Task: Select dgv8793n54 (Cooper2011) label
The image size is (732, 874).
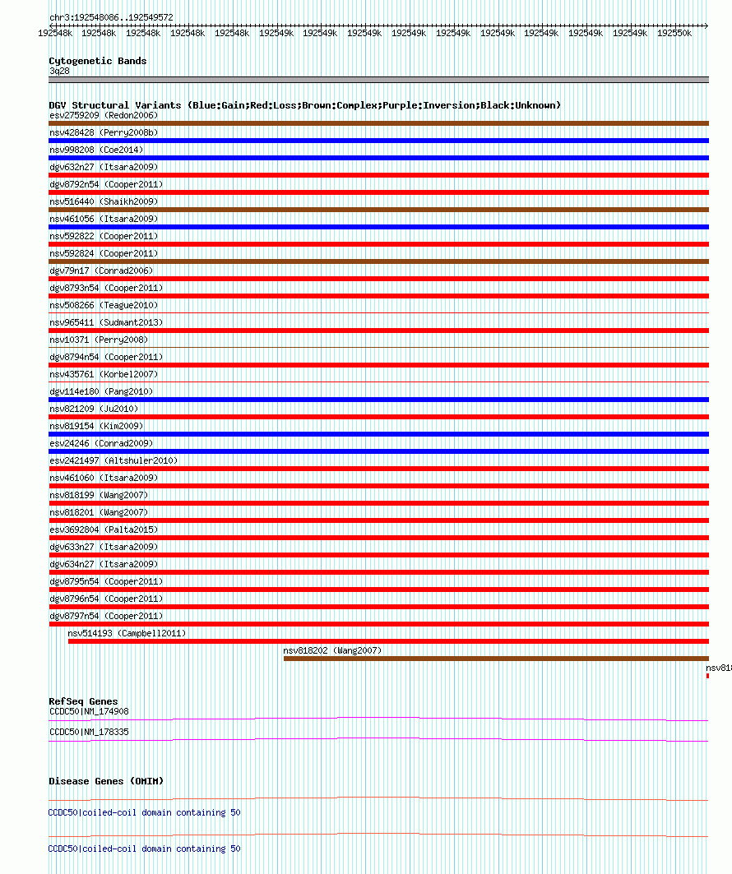Action: coord(106,288)
